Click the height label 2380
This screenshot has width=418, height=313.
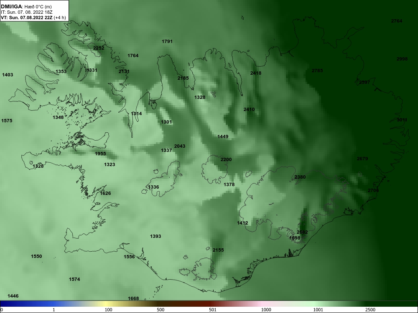point(300,177)
